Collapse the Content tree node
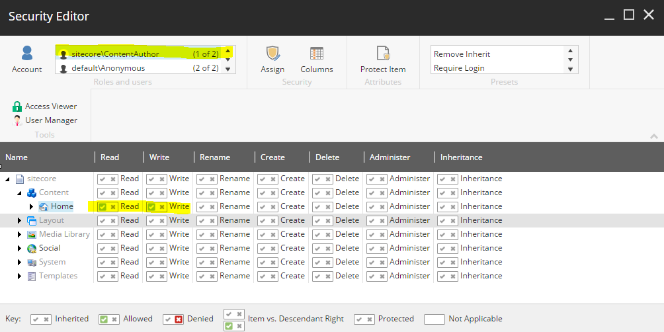Viewport: 664px width, 332px height. tap(19, 193)
